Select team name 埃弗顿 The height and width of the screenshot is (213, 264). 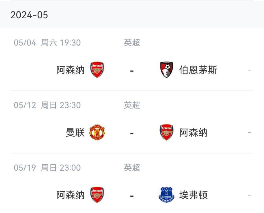193,196
